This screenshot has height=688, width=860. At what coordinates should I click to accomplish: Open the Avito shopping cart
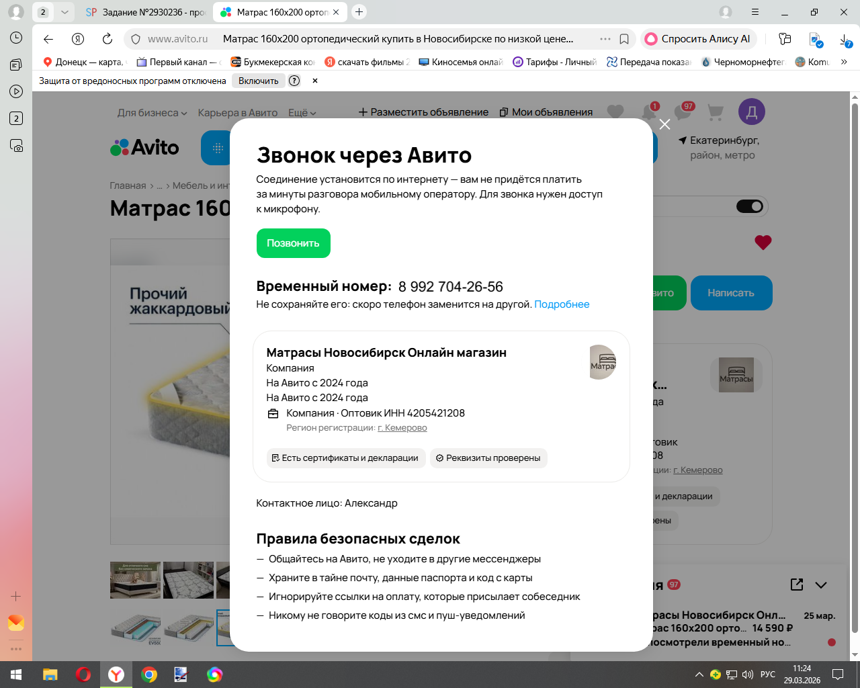coord(716,112)
